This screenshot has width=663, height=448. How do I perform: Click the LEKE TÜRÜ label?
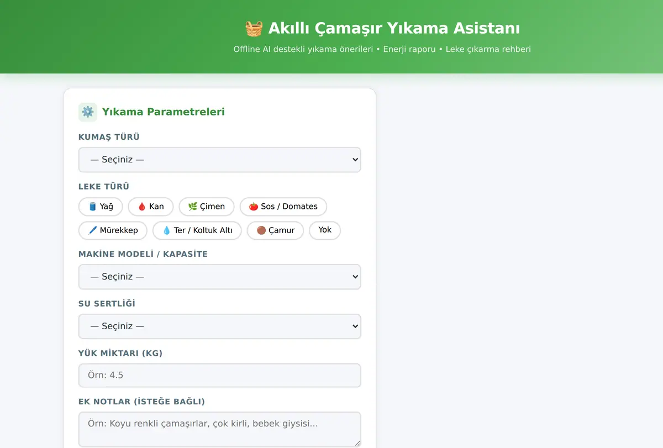coord(104,187)
